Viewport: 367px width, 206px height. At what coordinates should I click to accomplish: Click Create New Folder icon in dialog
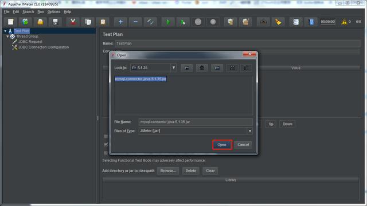click(217, 68)
